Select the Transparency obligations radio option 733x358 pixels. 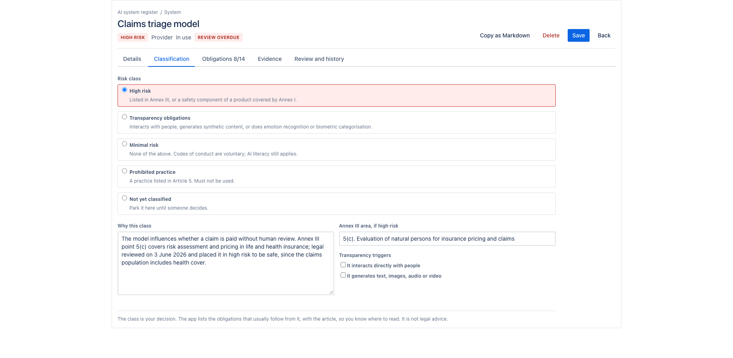click(x=124, y=117)
